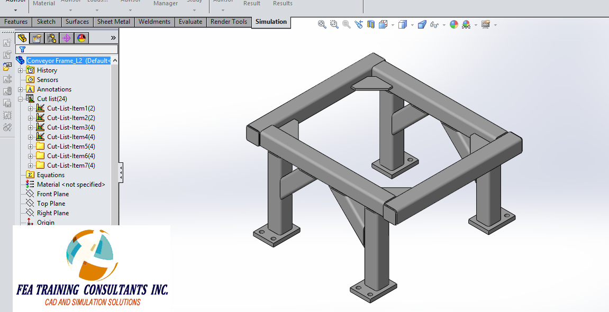Open the Render Tools tab
This screenshot has width=609, height=312.
tap(229, 22)
